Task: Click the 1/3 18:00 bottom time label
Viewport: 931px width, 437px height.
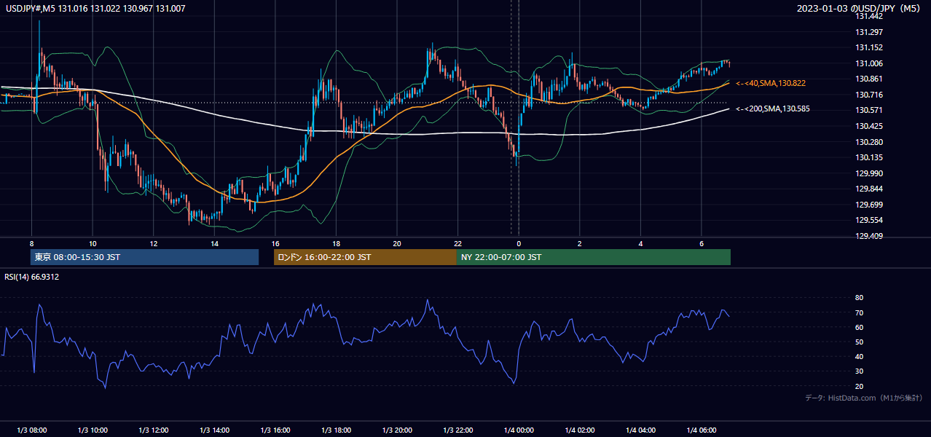Action: tap(336, 430)
